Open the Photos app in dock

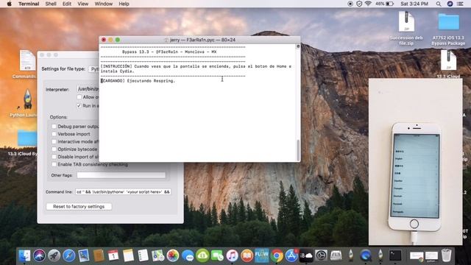pyautogui.click(x=173, y=255)
